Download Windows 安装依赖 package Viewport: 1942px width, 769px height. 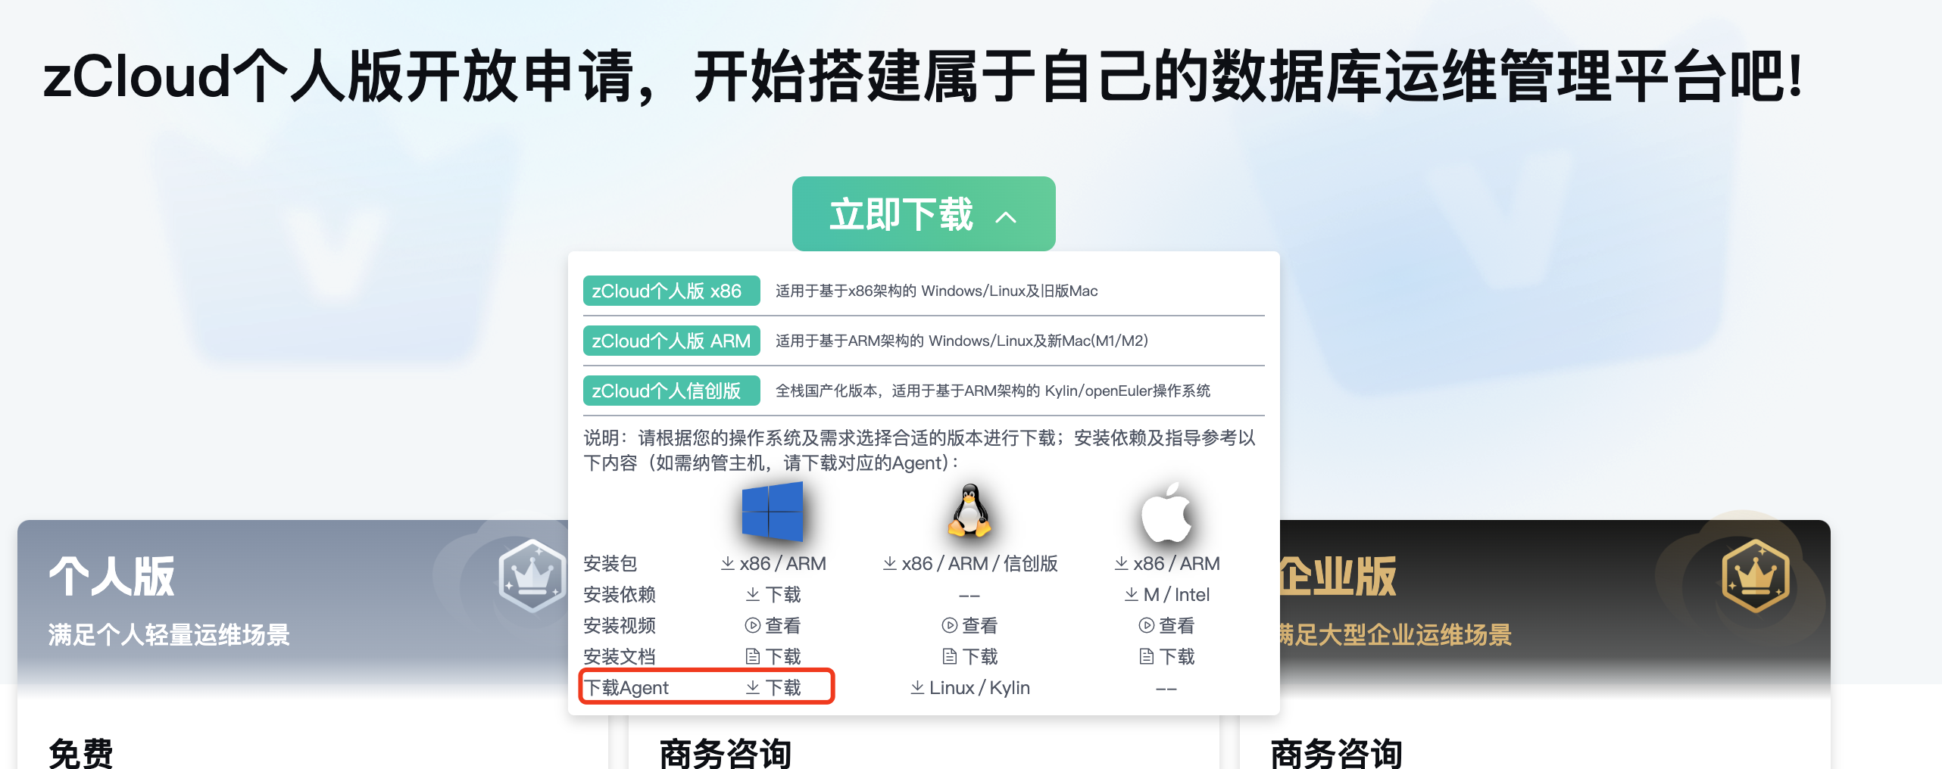pos(773,594)
